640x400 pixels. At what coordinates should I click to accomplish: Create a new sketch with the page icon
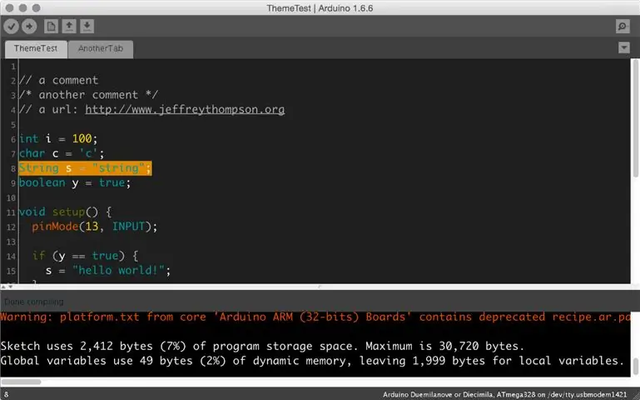click(51, 27)
